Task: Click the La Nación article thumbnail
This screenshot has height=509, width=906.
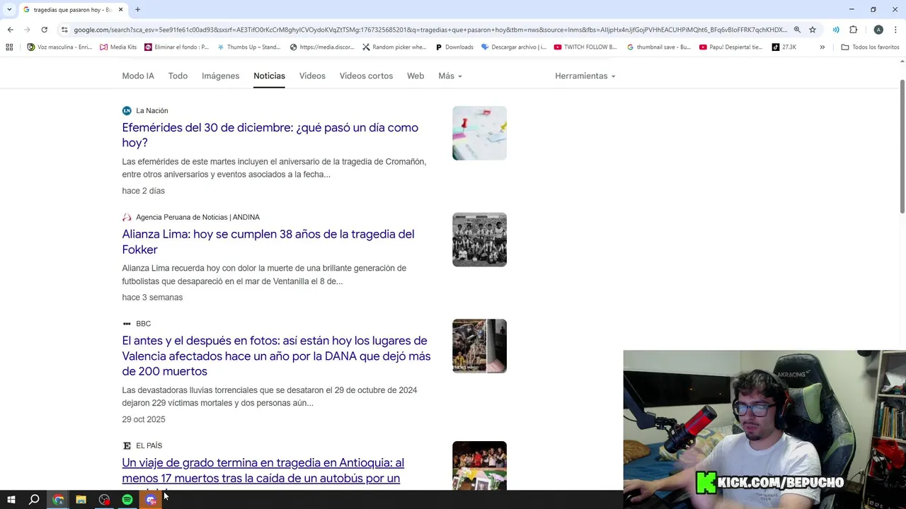Action: pyautogui.click(x=479, y=133)
